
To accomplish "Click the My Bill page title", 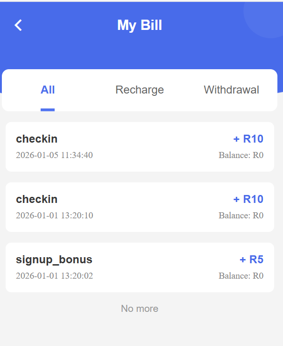I will tap(140, 25).
